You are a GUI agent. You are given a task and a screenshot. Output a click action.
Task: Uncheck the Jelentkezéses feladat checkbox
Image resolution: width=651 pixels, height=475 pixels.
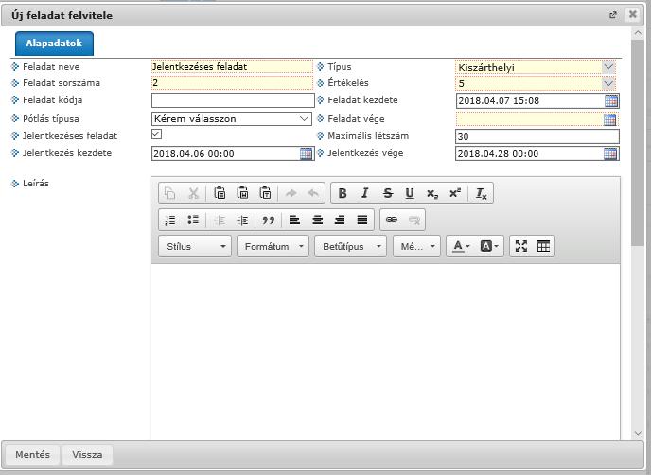coord(156,134)
